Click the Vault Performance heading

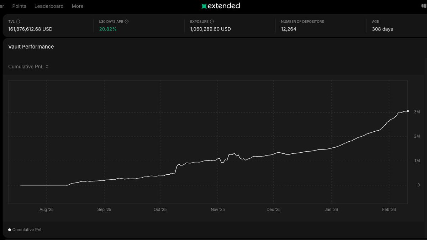[x=31, y=47]
